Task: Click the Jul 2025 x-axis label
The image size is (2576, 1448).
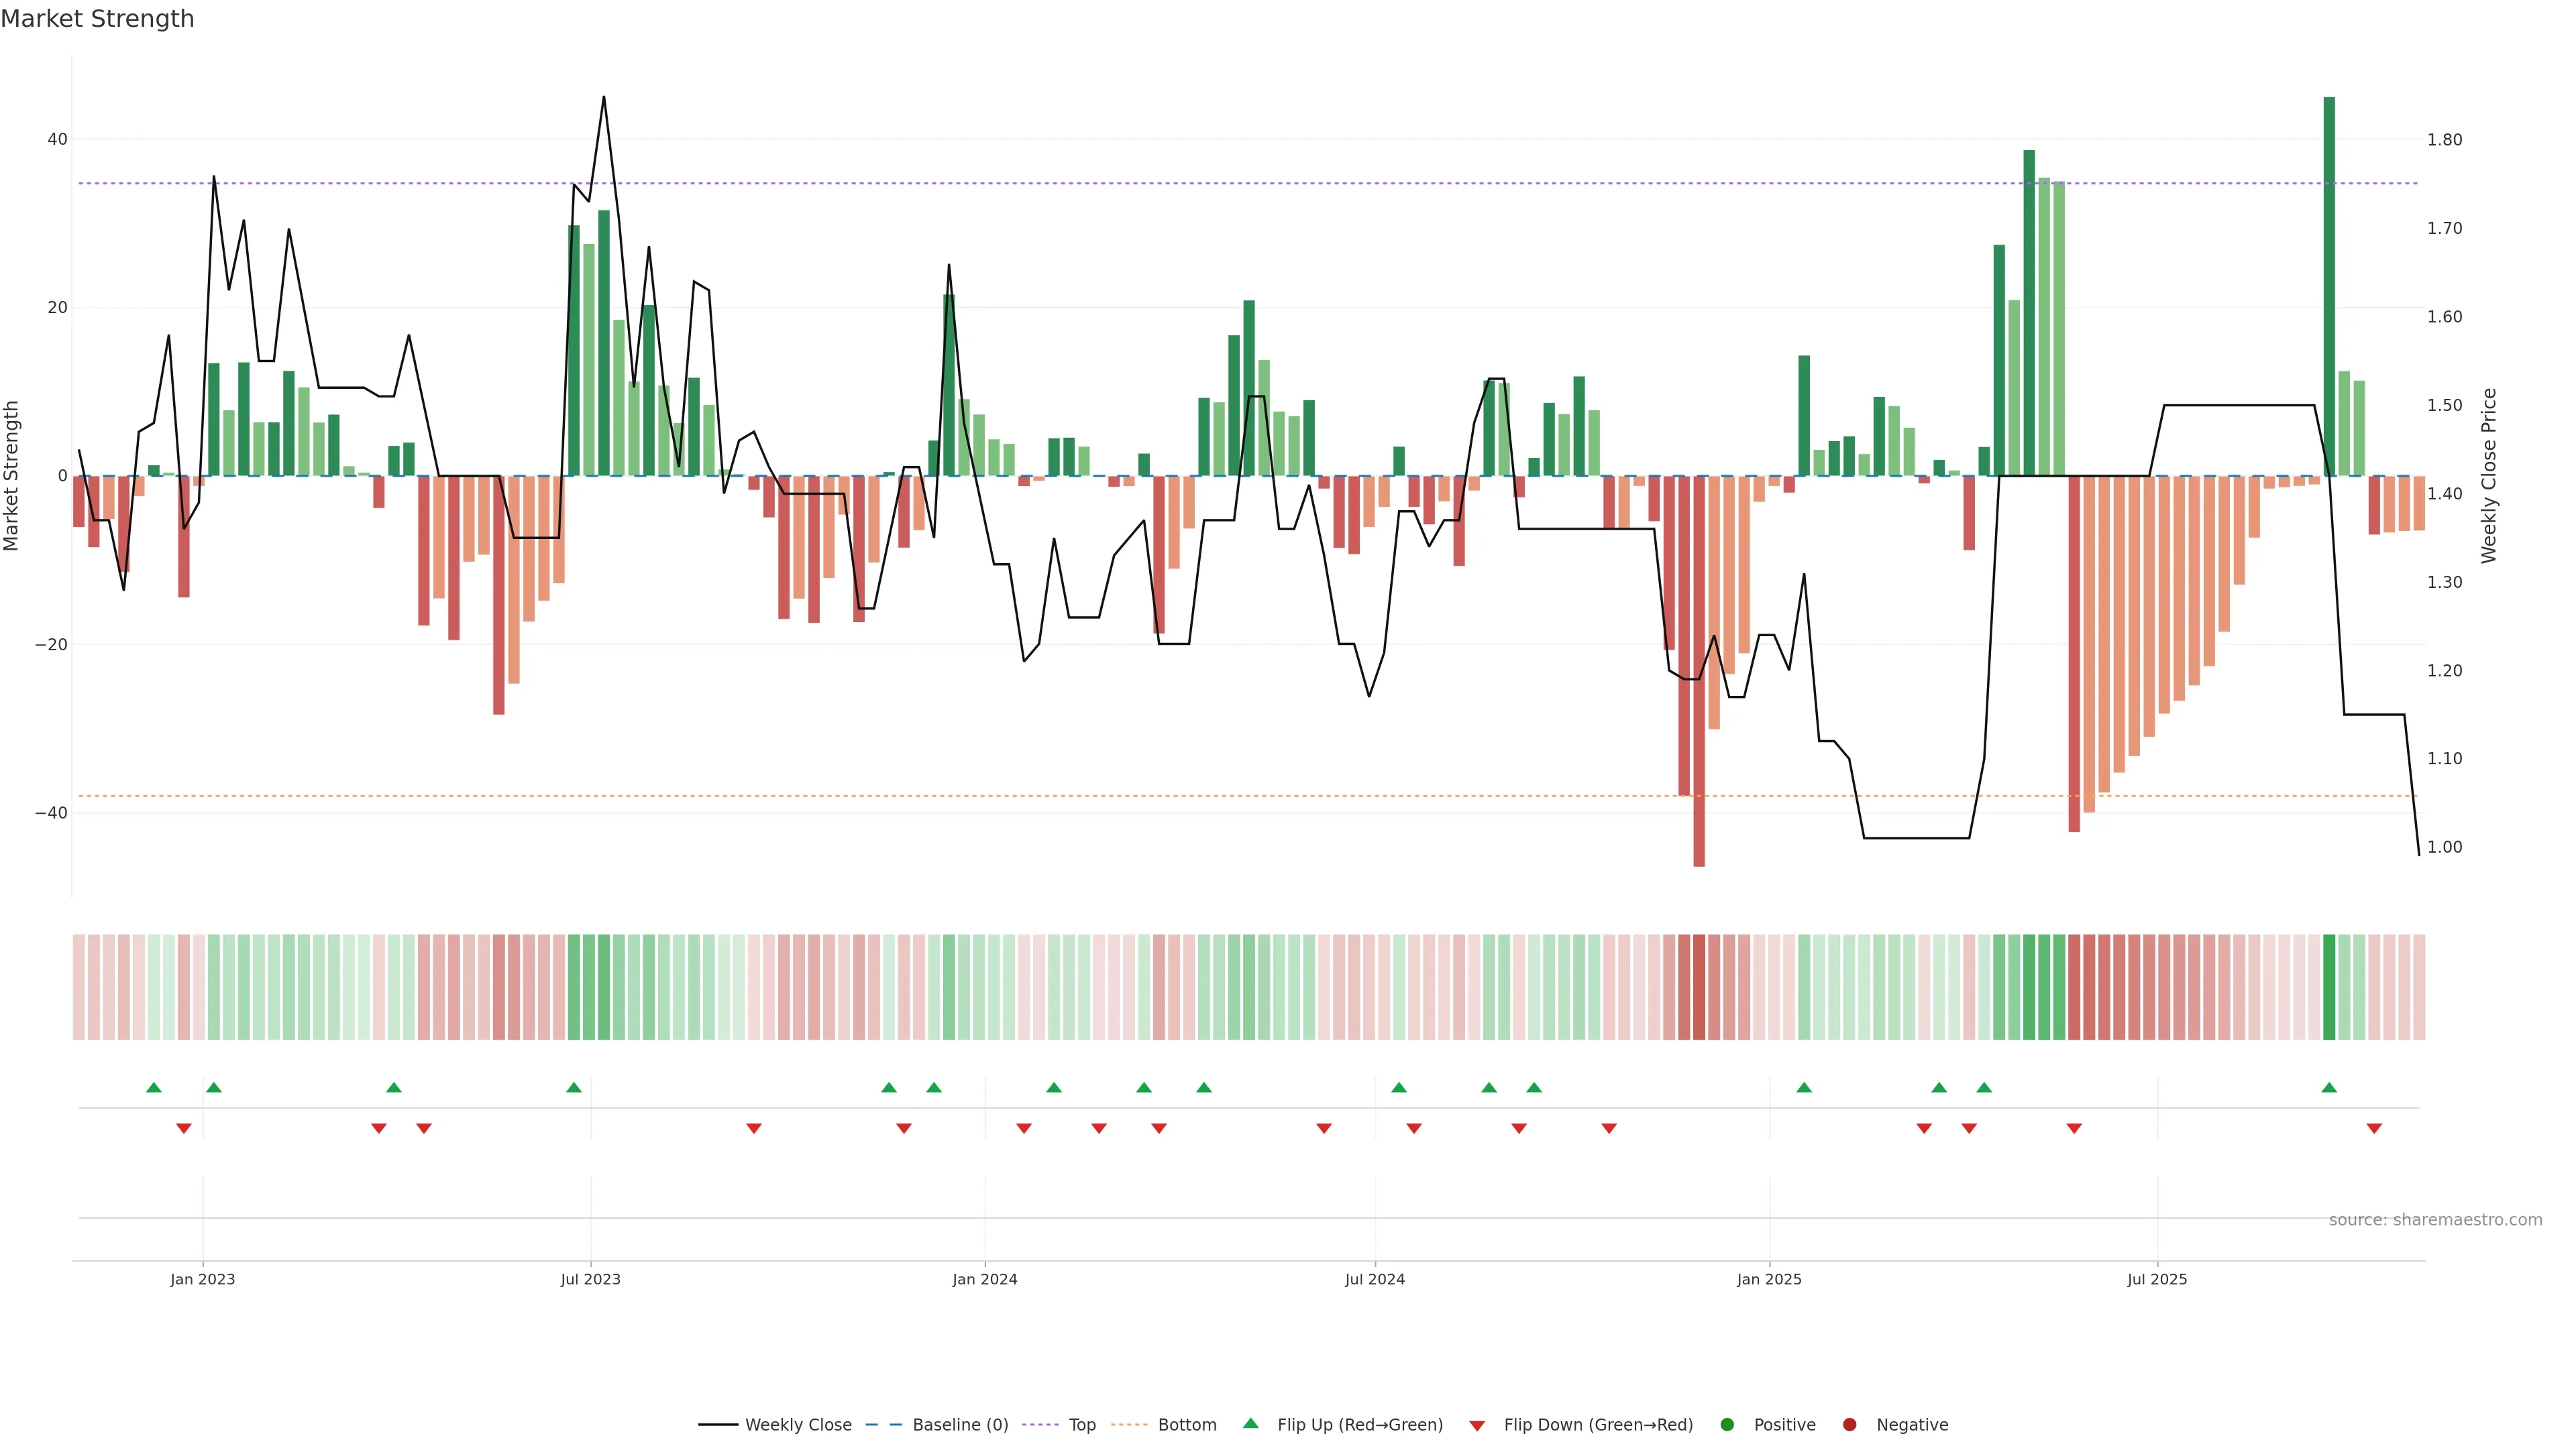Action: coord(2157,1279)
